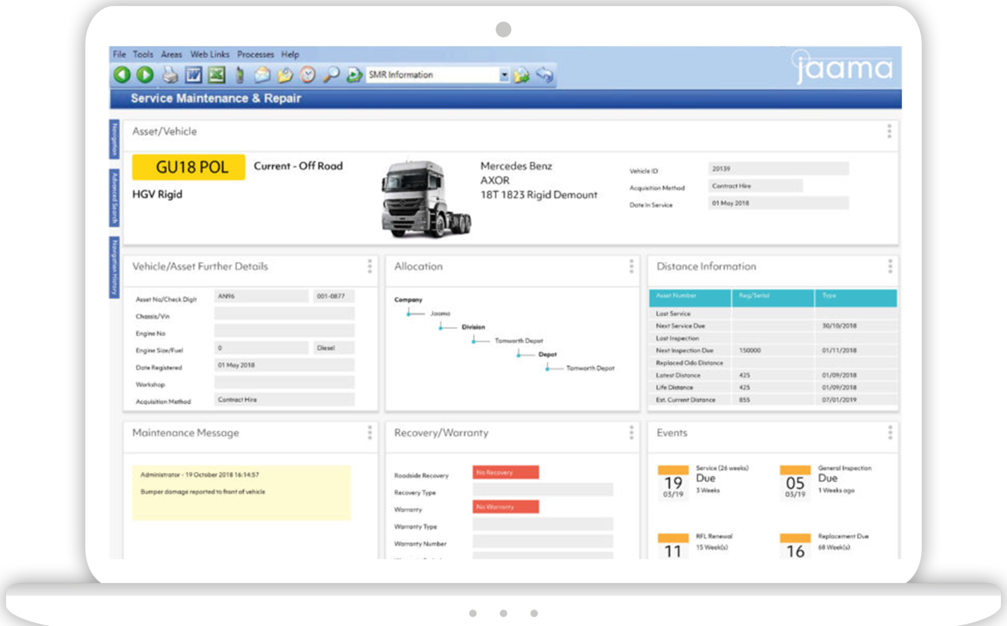Export to Word via toolbar icon
Image resolution: width=1007 pixels, height=626 pixels.
[194, 75]
